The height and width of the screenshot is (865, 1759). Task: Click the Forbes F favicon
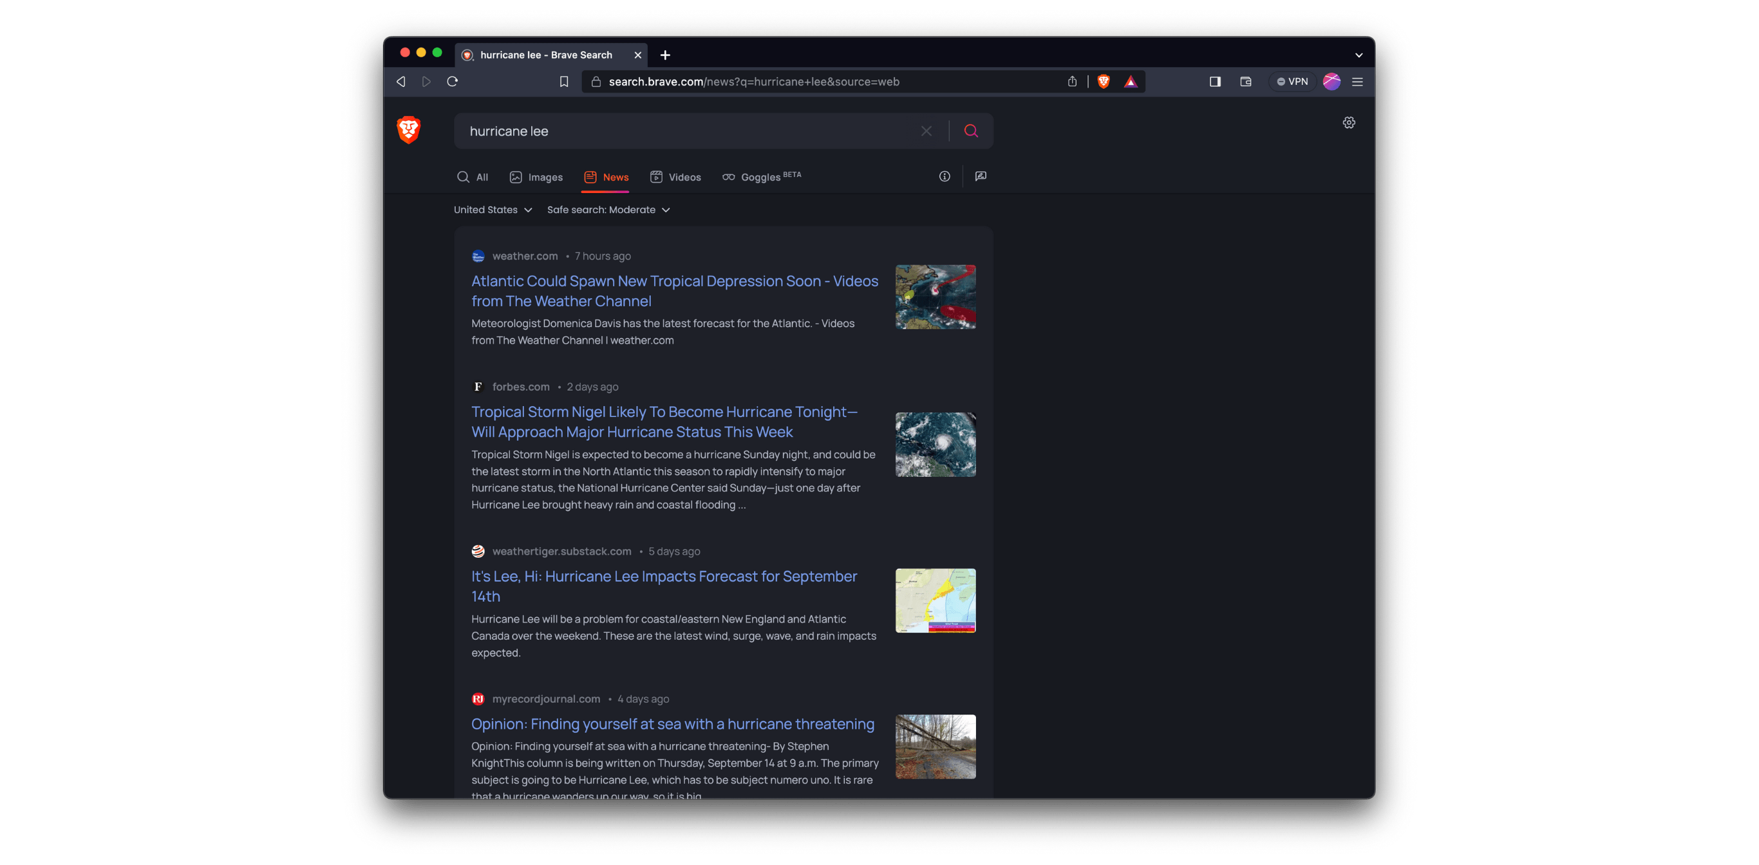(478, 388)
